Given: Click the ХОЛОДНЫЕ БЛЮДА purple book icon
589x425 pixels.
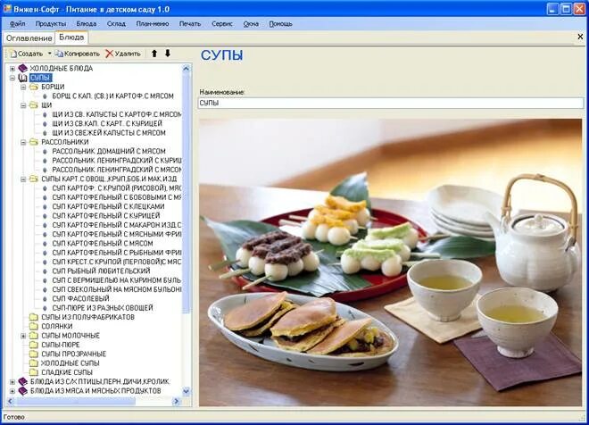Looking at the screenshot, I should 23,69.
